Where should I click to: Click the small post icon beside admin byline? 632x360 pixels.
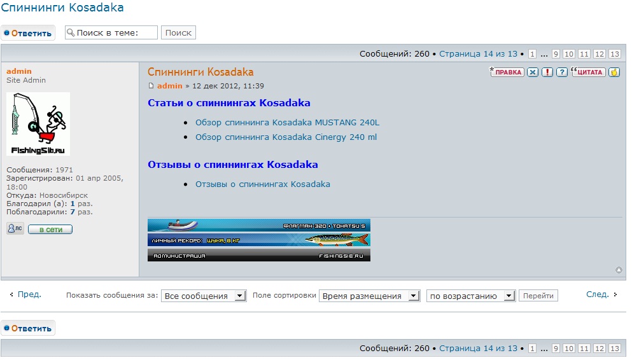point(151,86)
